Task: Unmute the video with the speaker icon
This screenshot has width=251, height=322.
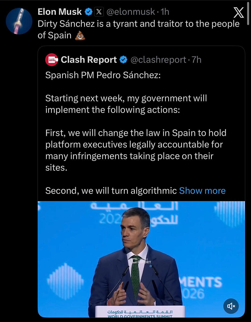Action: tap(231, 306)
